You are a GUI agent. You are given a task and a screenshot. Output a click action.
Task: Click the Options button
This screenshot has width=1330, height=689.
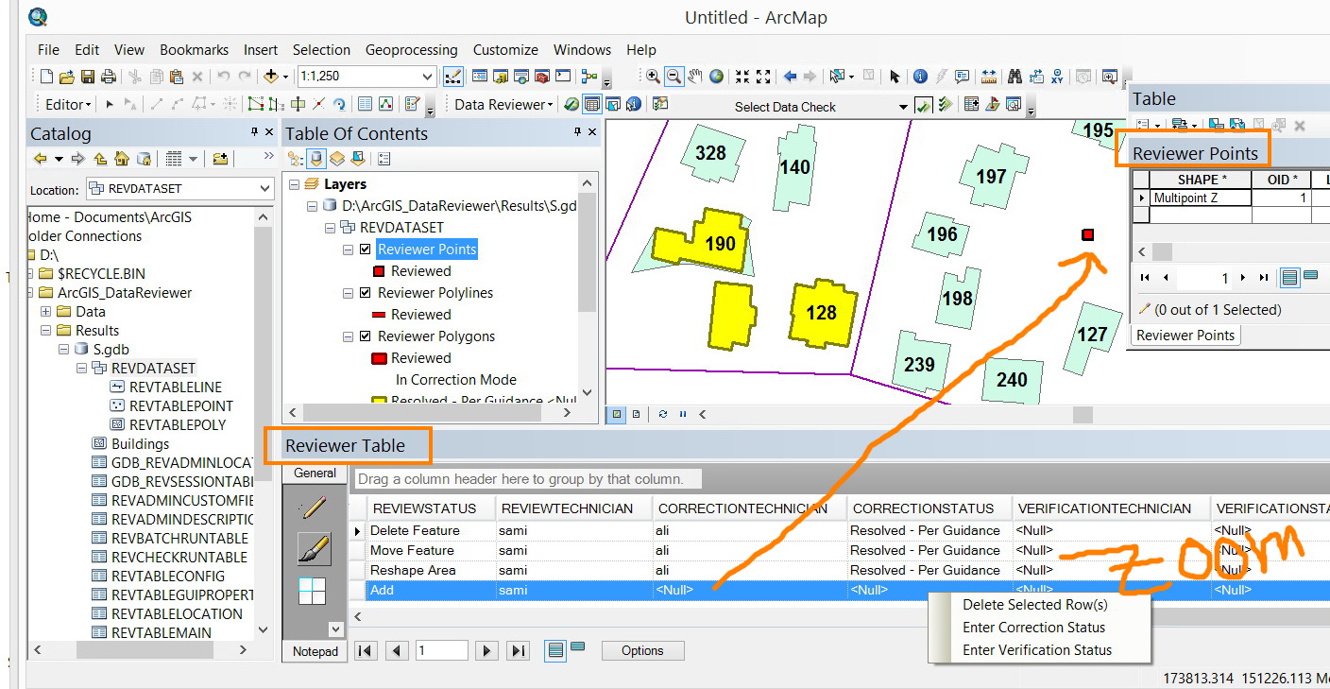point(642,650)
